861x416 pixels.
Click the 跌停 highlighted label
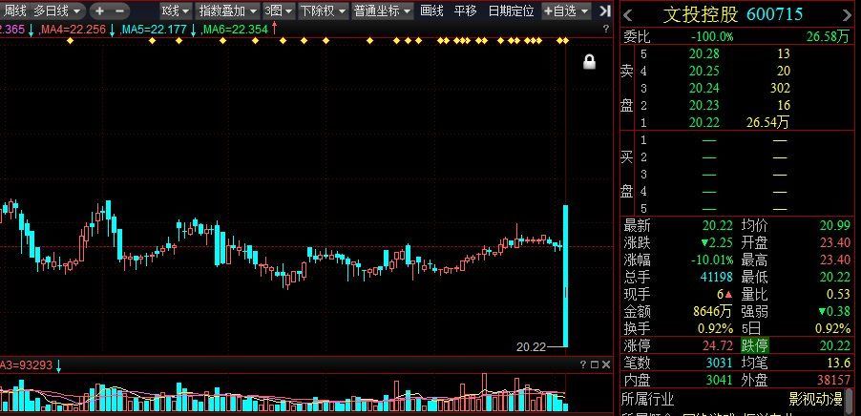(754, 345)
